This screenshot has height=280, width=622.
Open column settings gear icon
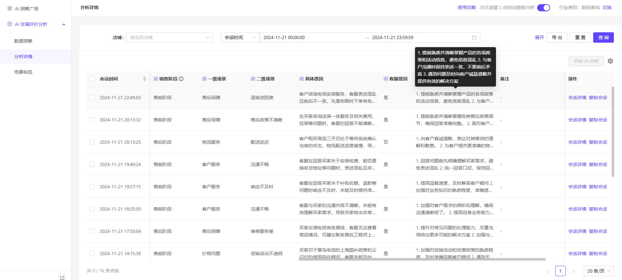[x=610, y=61]
